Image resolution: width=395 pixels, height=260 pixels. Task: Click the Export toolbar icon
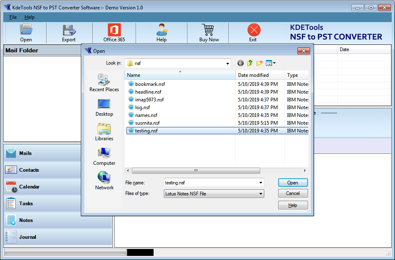click(69, 30)
